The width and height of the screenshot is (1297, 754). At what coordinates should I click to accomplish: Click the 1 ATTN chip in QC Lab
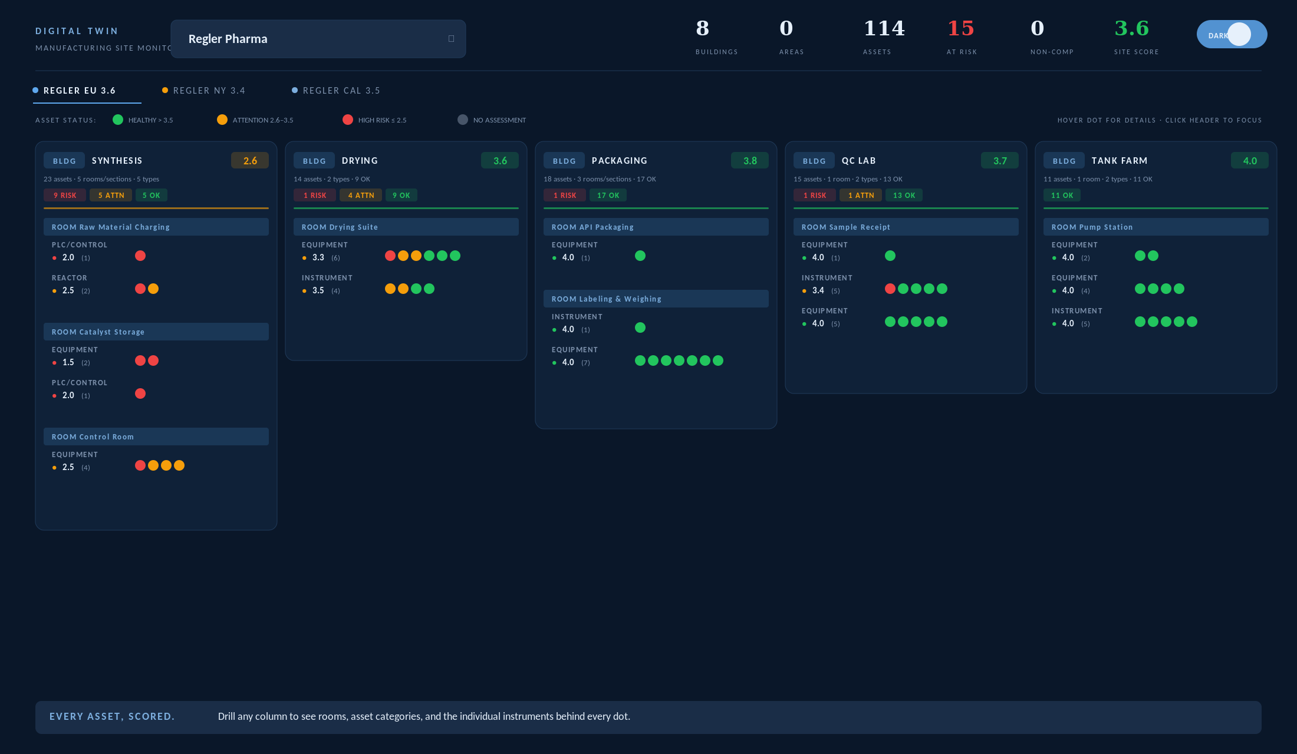tap(861, 196)
